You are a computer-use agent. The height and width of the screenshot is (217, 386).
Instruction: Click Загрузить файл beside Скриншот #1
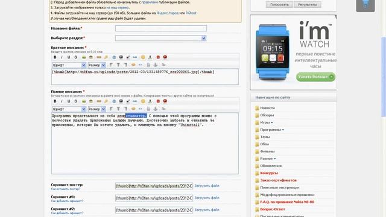tap(207, 198)
